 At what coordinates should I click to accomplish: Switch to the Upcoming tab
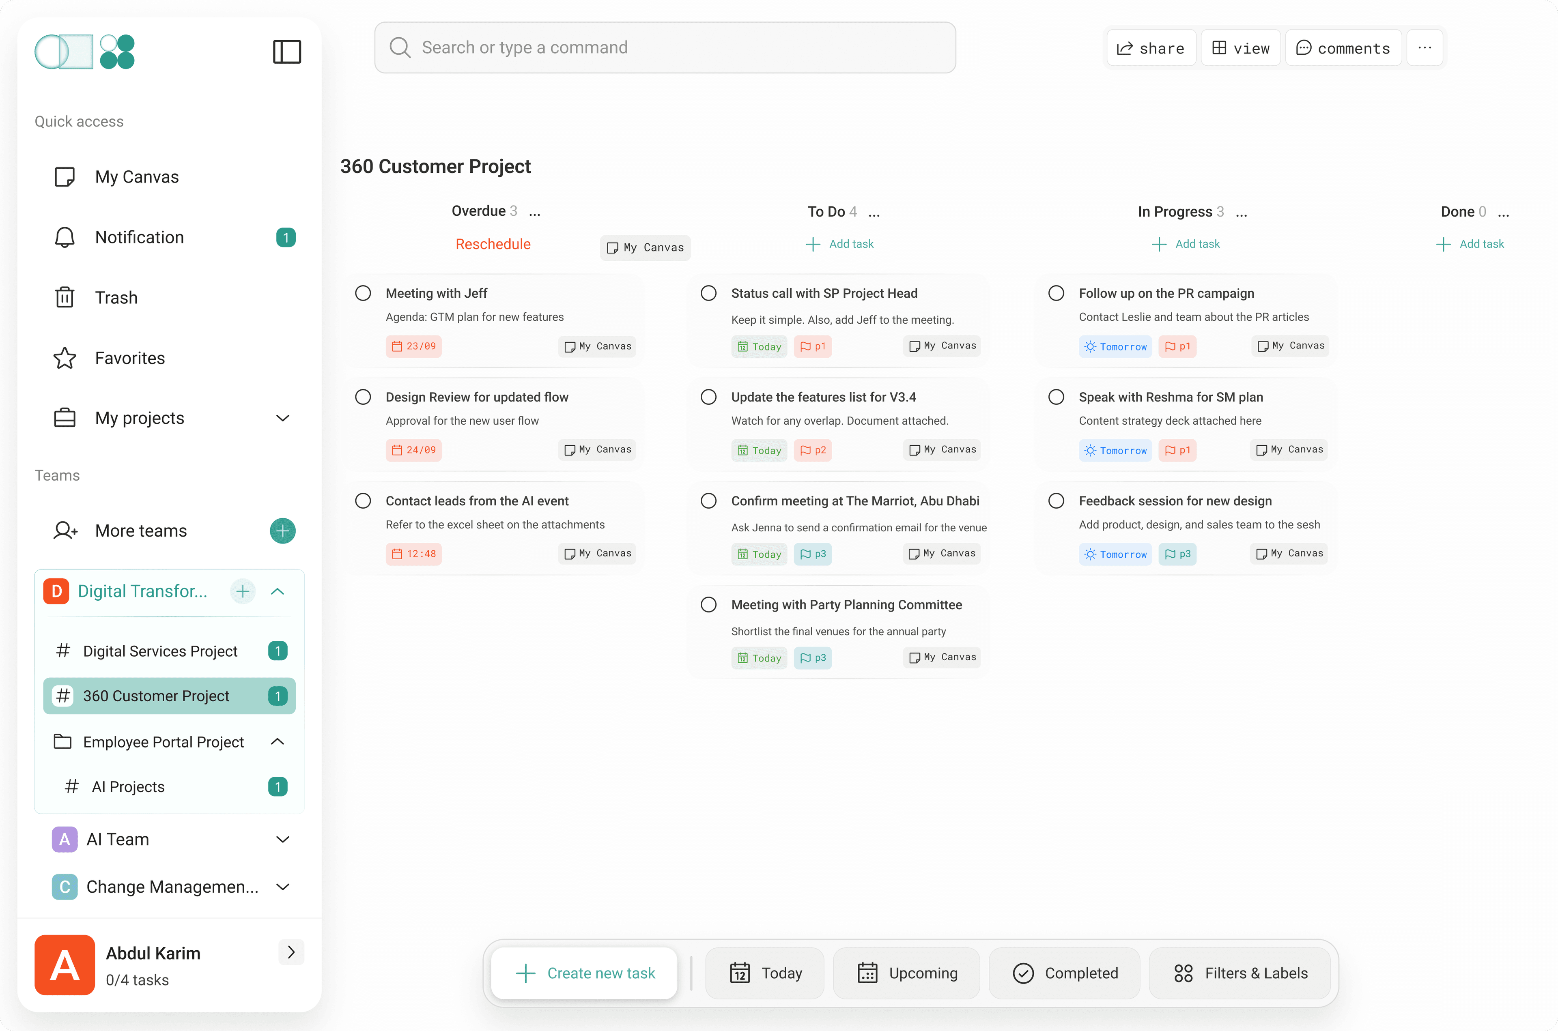click(906, 973)
